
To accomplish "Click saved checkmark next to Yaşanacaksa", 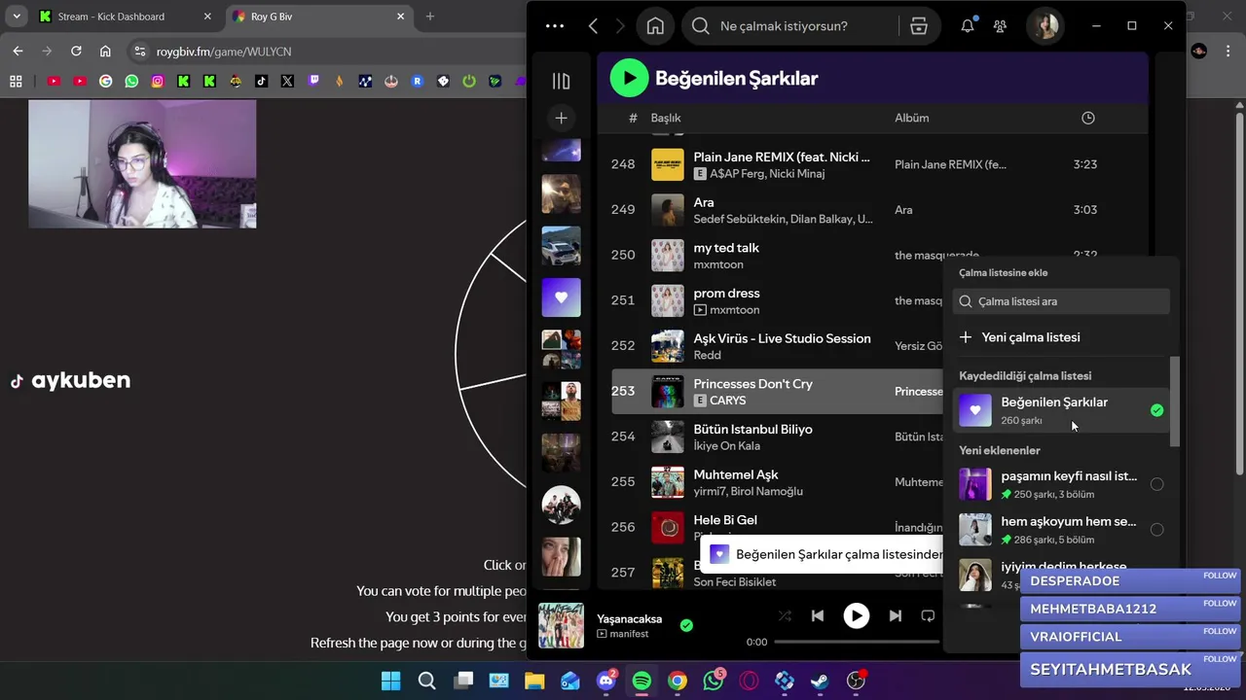I will [686, 625].
